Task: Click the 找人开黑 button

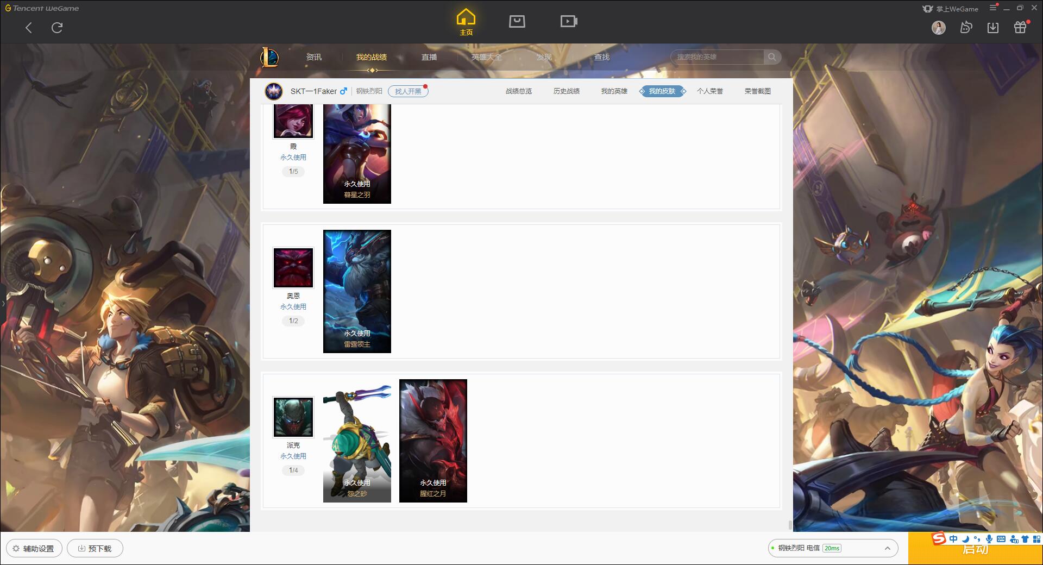Action: (x=408, y=91)
